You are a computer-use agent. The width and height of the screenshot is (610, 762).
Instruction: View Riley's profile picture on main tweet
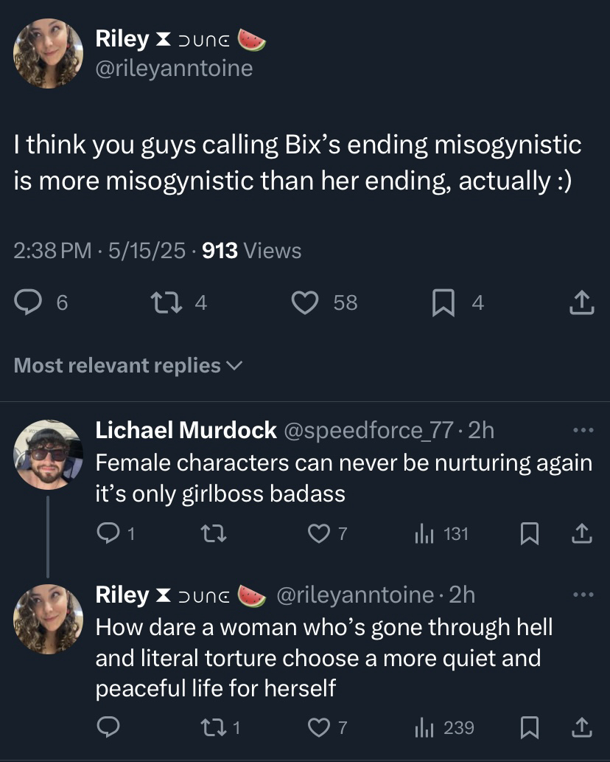coord(49,53)
